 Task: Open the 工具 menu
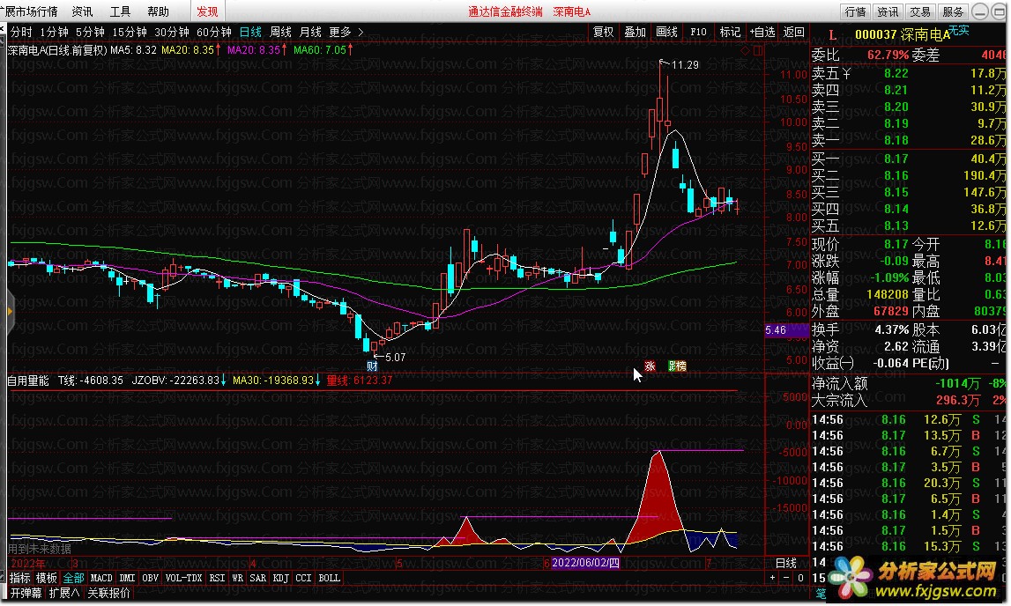point(120,11)
